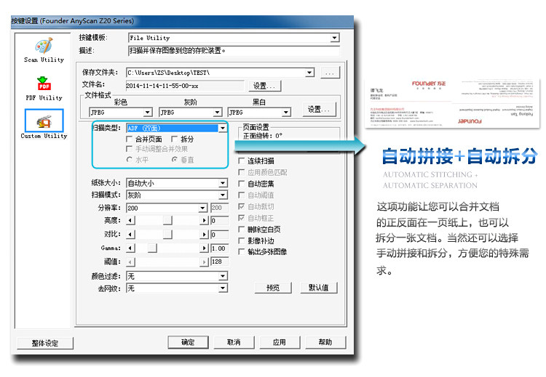Screen dimensions: 546x377
Task: Select the PDF Utility icon
Action: (44, 84)
